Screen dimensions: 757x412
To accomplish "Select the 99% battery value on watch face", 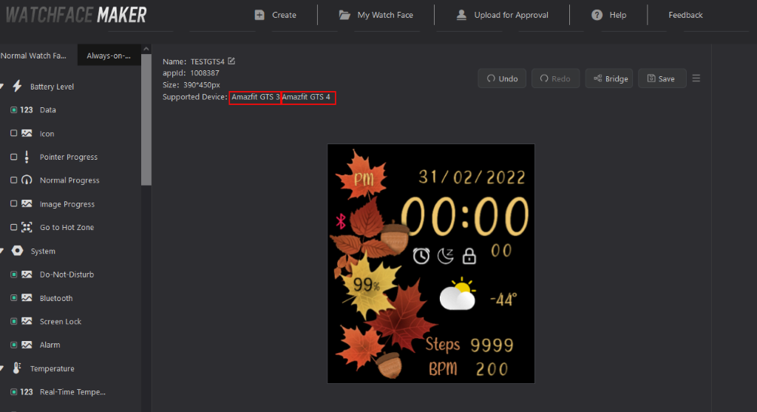I will pos(367,285).
